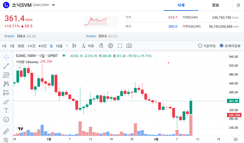Open the alert and replay clock icon
This screenshot has height=143, width=244.
101,46
